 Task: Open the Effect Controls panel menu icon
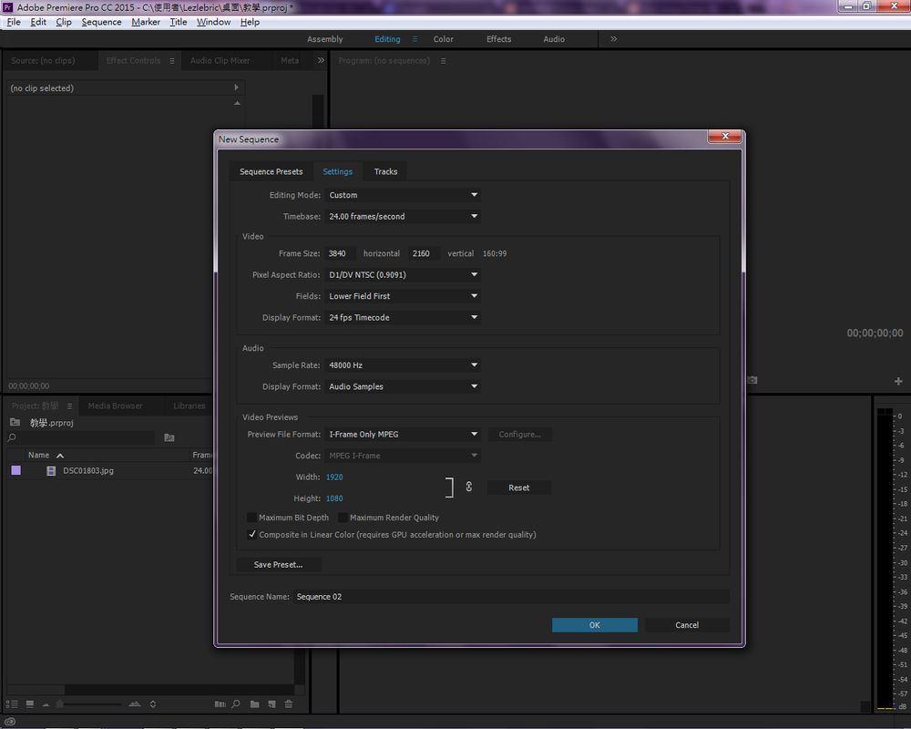click(172, 60)
